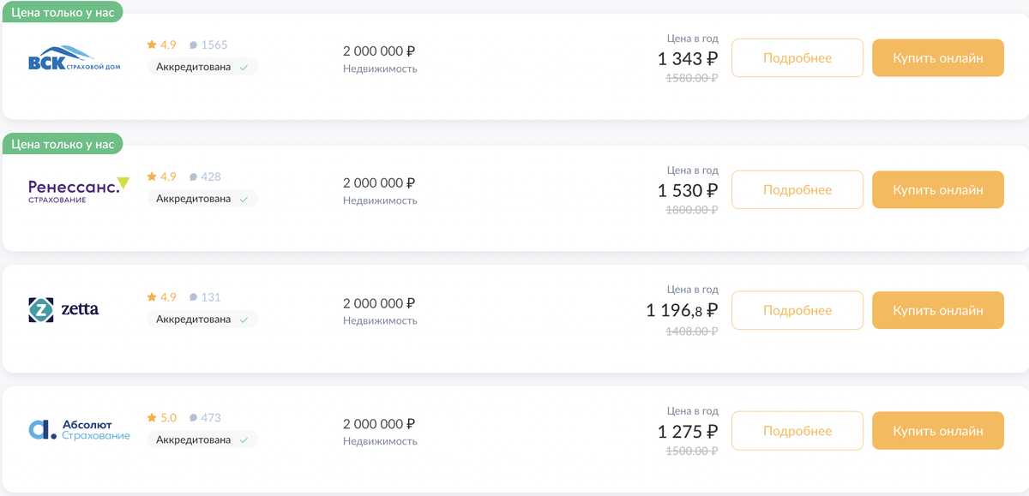Open Подробнее for VSK offer
1029x496 pixels.
[797, 58]
